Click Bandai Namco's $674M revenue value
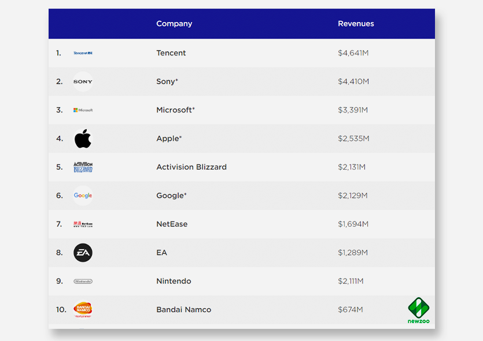The height and width of the screenshot is (341, 483). tap(351, 310)
